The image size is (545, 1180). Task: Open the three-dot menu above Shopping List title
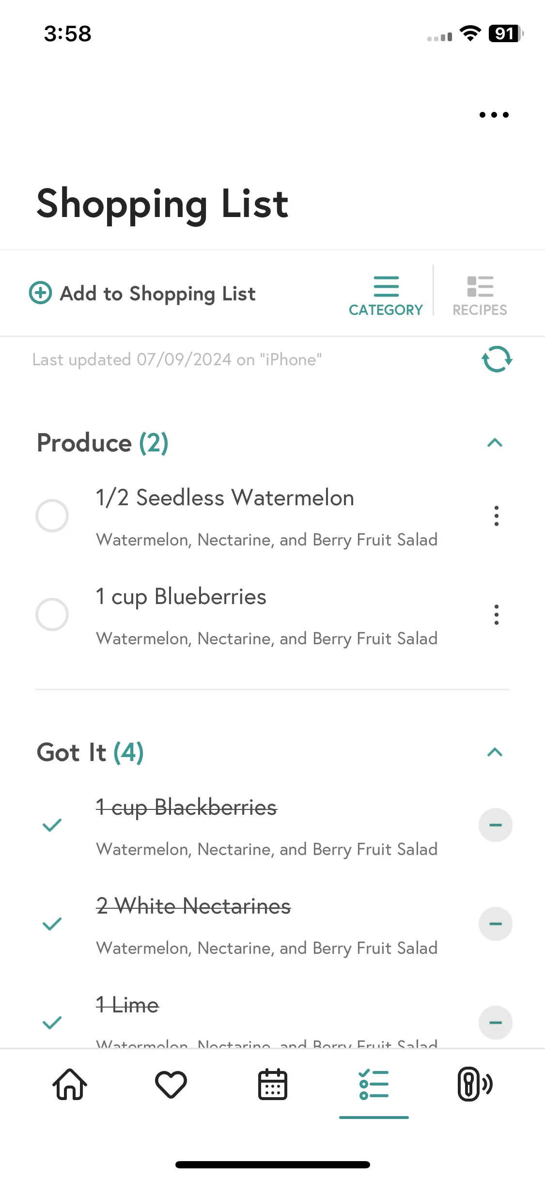(494, 115)
